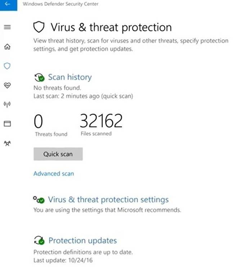Screen dimensions: 238x276
Task: Click the Scan history clock icon
Action: pyautogui.click(x=39, y=78)
